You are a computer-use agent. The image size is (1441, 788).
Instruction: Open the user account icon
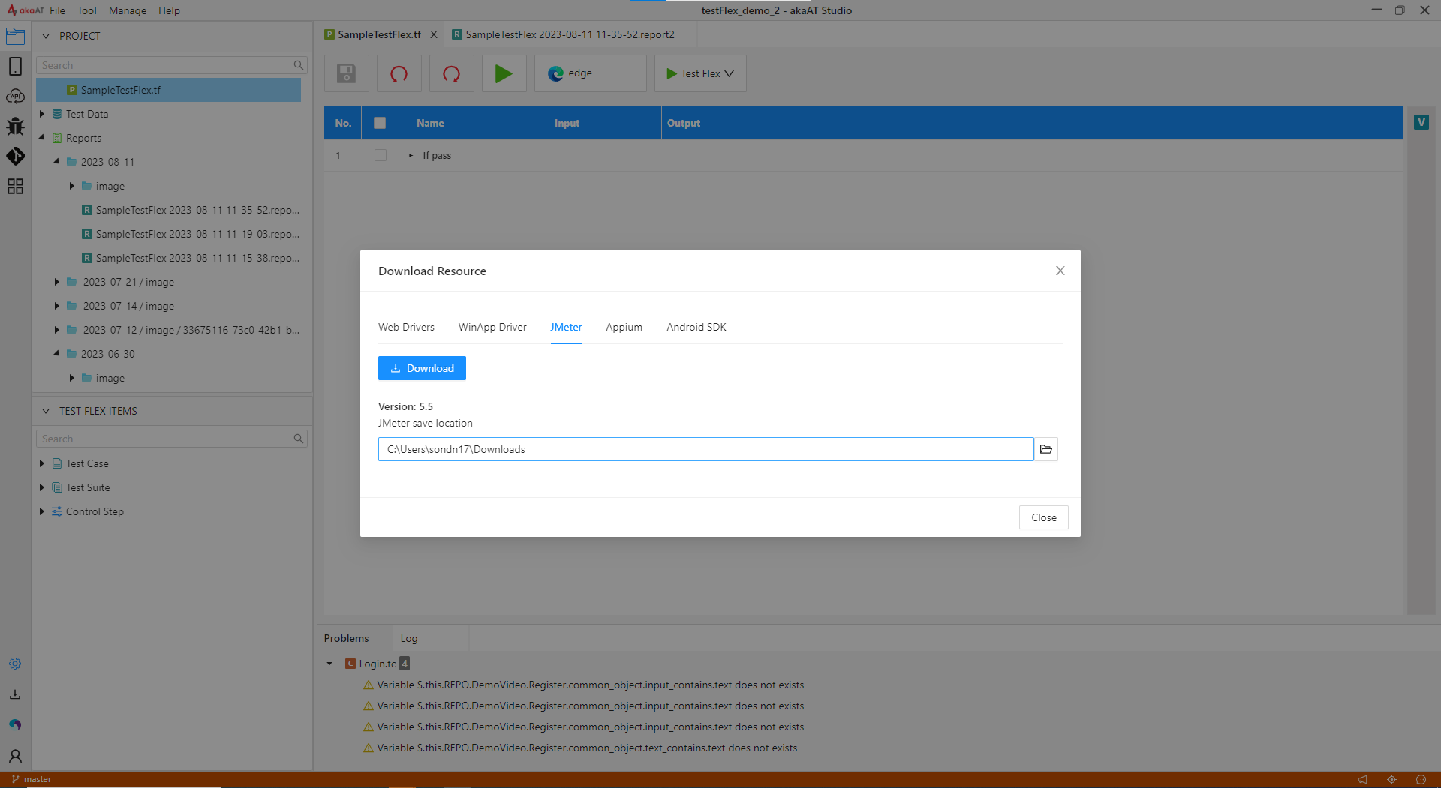pyautogui.click(x=15, y=756)
